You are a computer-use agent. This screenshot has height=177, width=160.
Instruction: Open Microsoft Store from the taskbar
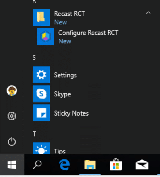pyautogui.click(x=116, y=165)
